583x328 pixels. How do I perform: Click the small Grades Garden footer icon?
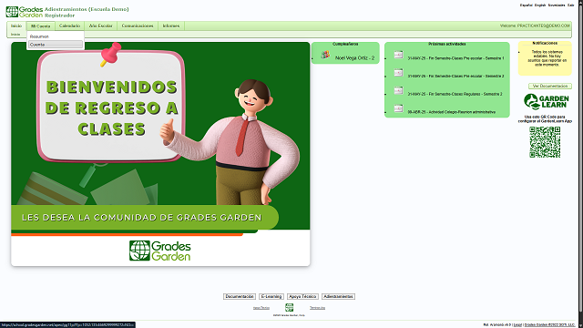coord(290,307)
